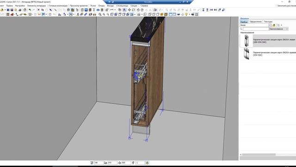This screenshot has height=167, width=296.
Task: Click the blue oval tabletop icon
Action: click(98, 10)
